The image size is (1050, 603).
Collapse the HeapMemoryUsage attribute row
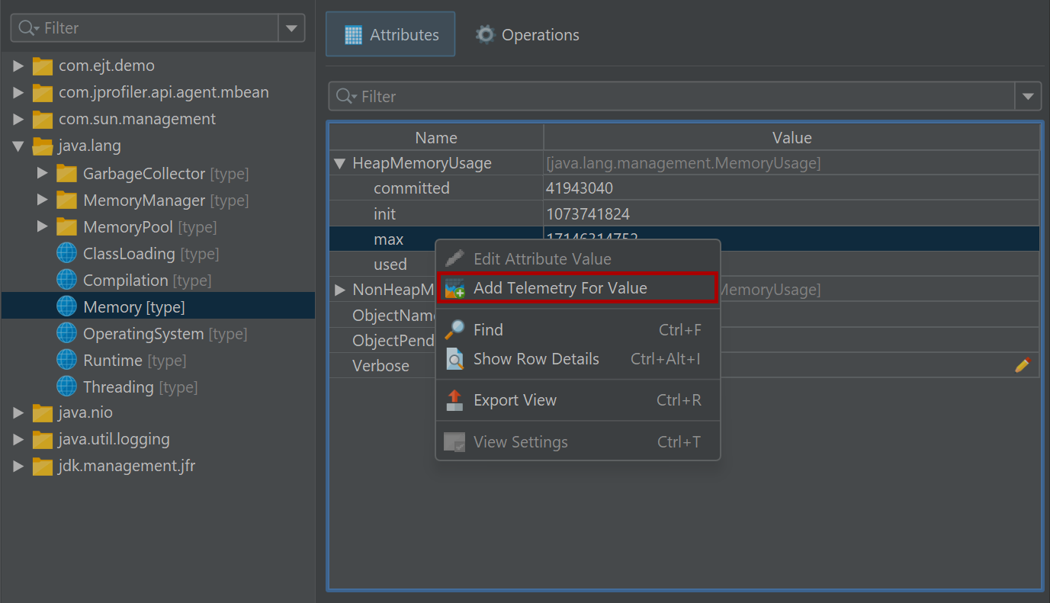tap(340, 163)
